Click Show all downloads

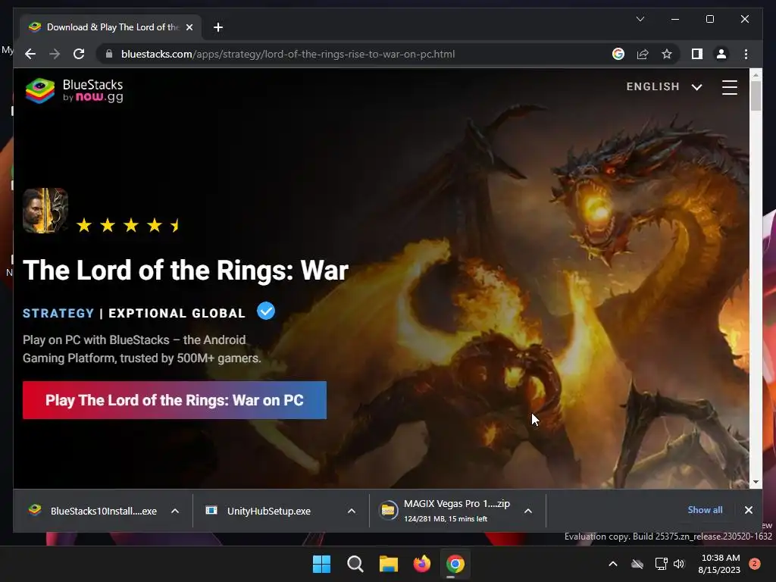click(x=705, y=510)
